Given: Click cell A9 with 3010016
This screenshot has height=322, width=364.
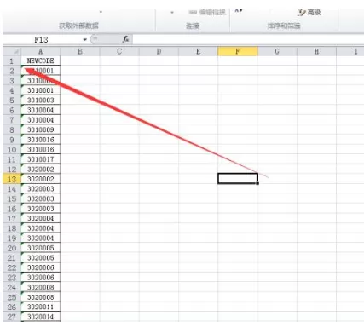Looking at the screenshot, I should pos(41,140).
